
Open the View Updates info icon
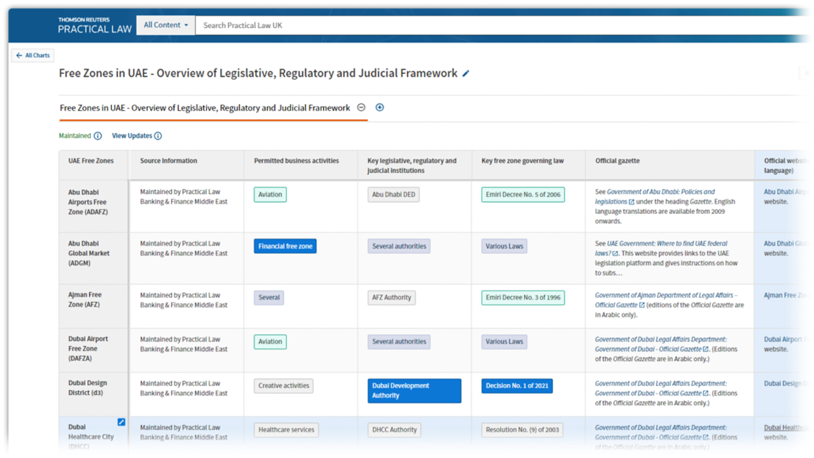click(158, 136)
